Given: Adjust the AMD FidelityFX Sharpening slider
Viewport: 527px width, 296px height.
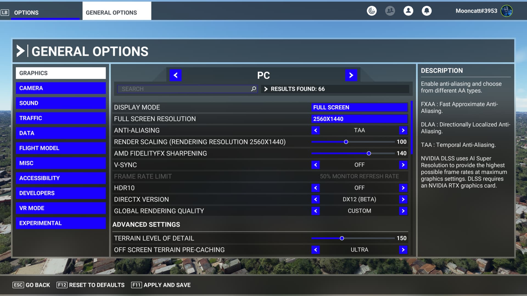Looking at the screenshot, I should click(x=369, y=153).
